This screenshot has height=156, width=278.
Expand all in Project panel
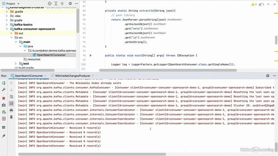point(56,3)
